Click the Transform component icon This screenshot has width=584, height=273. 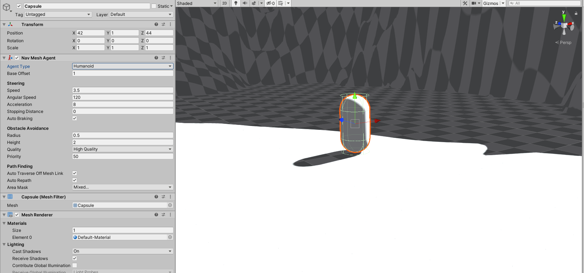[10, 24]
